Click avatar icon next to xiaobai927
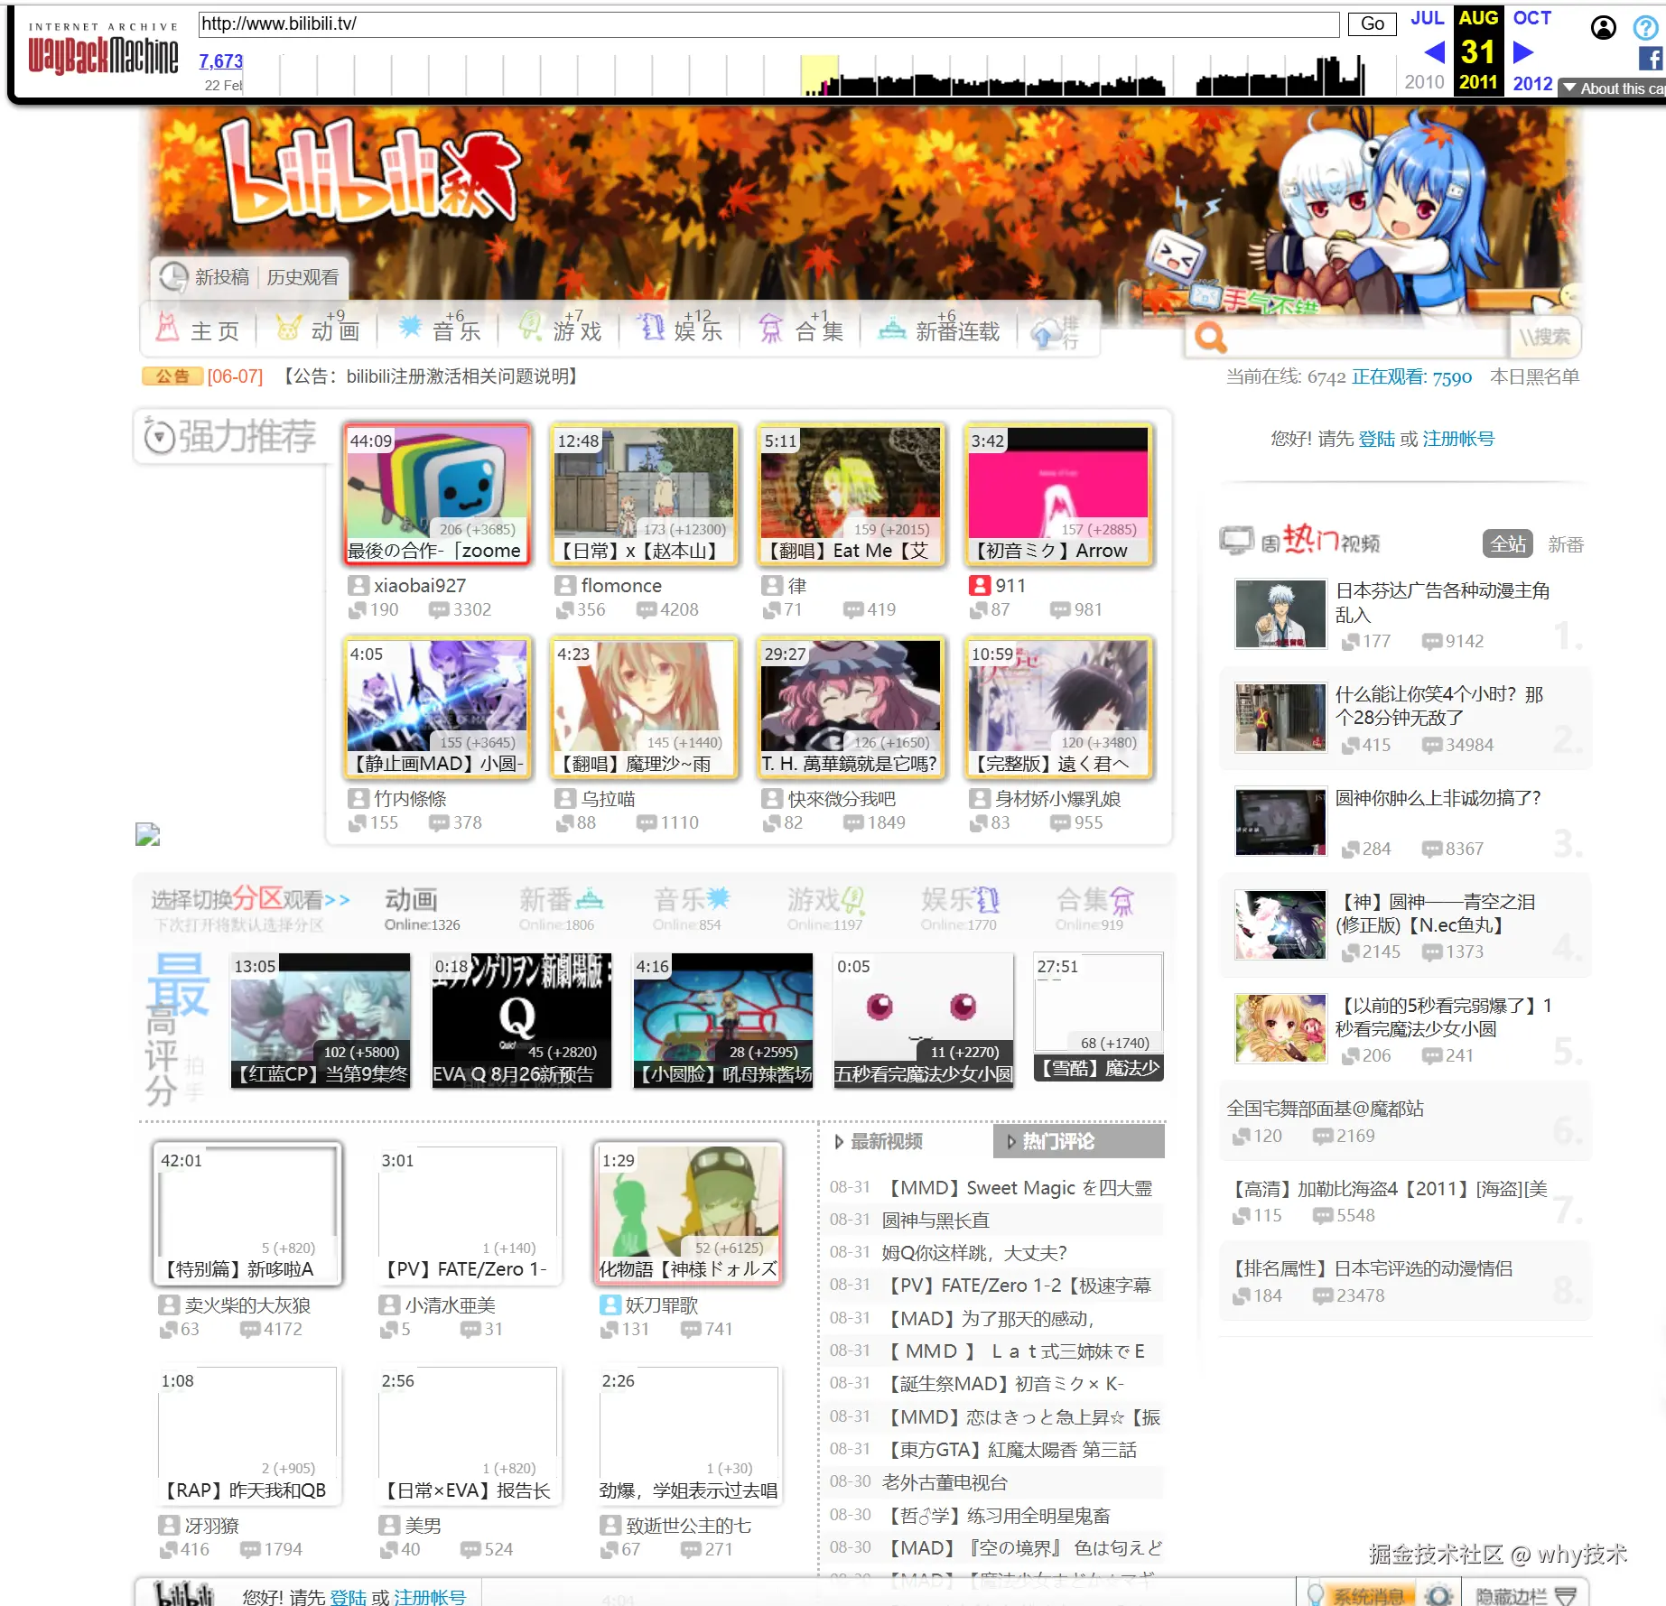Screen dimensions: 1666x1606 358,586
